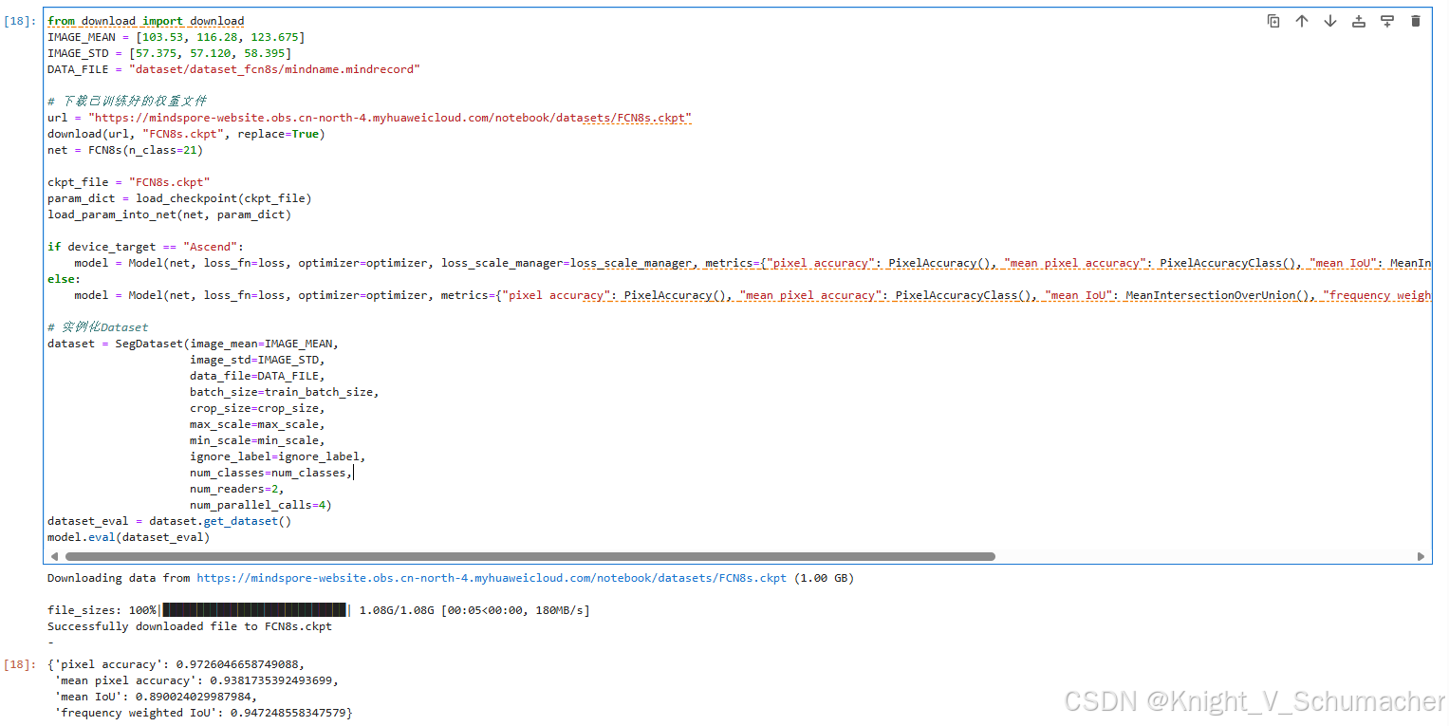The width and height of the screenshot is (1449, 726).
Task: Click the num_readers=2 argument
Action: tap(237, 489)
